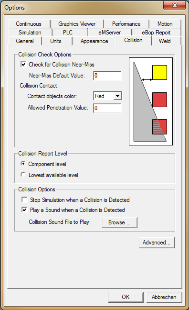Go to the Appearance tab
The height and width of the screenshot is (310, 189).
click(x=94, y=41)
